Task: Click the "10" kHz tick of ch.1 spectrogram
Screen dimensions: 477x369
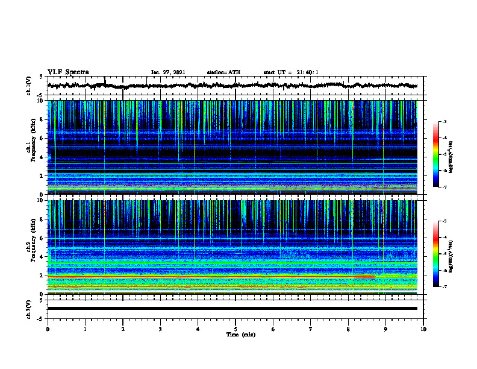Action: coord(40,101)
